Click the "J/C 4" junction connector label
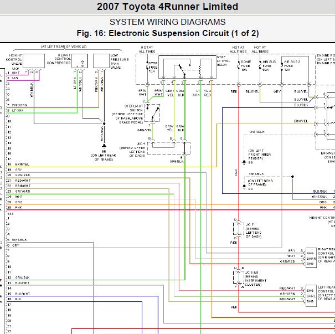 141,144
